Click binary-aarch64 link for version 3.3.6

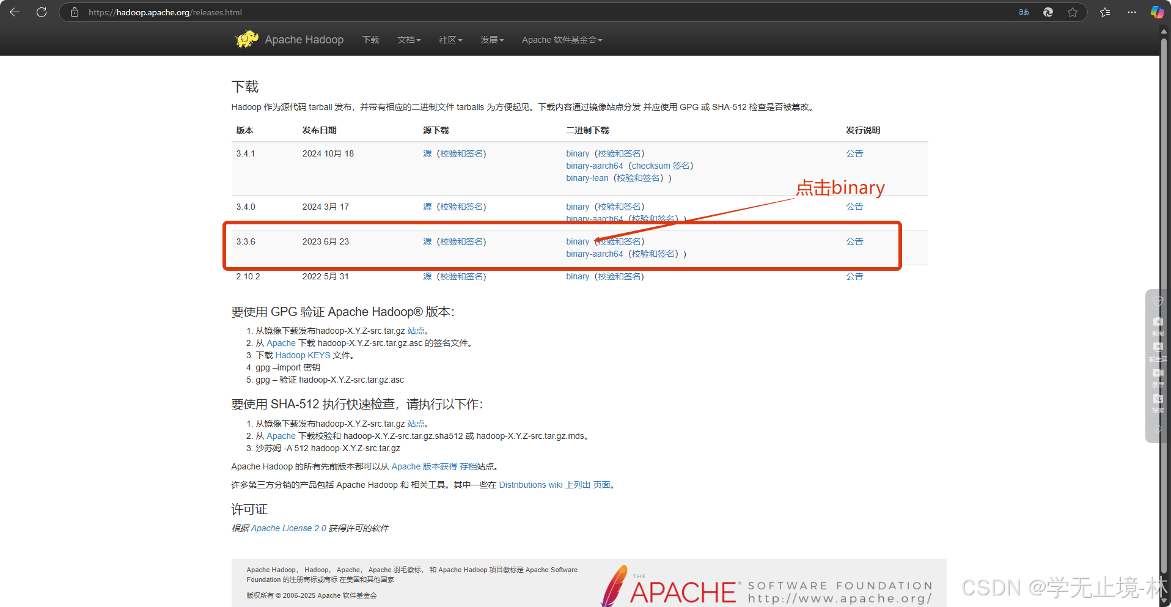(x=595, y=254)
